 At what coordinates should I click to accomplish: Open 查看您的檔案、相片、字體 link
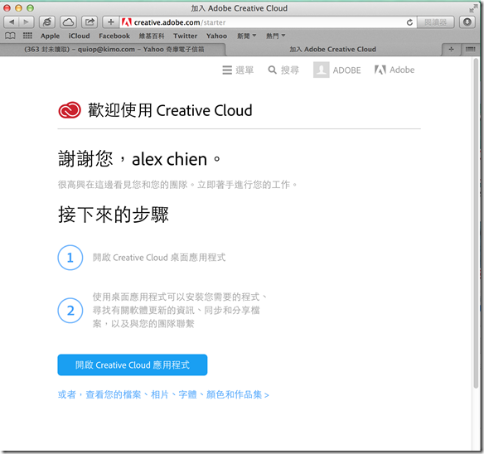coord(163,394)
